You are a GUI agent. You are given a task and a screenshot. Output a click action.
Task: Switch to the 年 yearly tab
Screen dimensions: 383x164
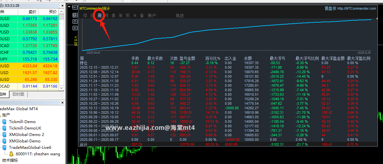click(x=121, y=16)
